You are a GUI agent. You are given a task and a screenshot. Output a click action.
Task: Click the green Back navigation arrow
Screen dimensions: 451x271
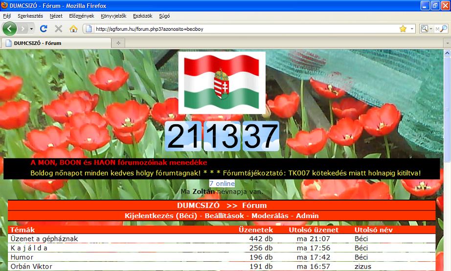click(x=9, y=29)
